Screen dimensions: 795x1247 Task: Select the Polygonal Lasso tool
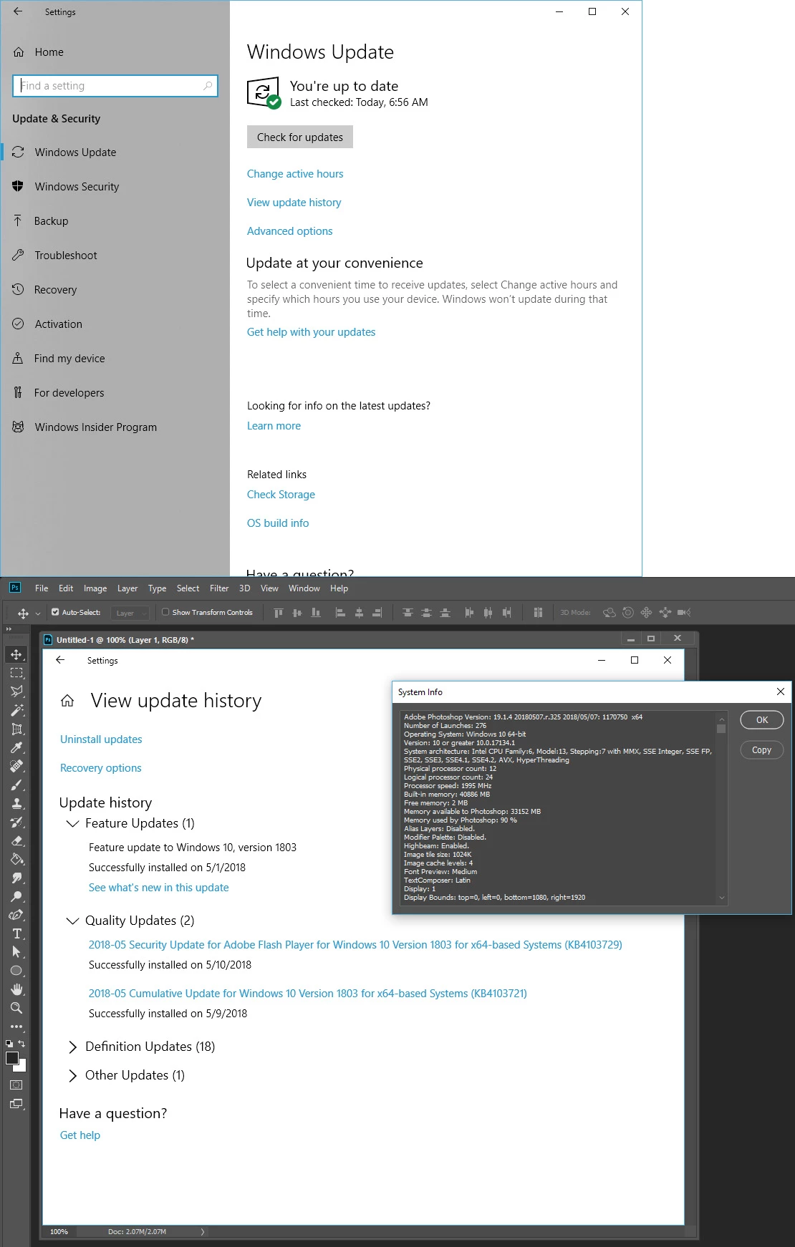pos(16,692)
